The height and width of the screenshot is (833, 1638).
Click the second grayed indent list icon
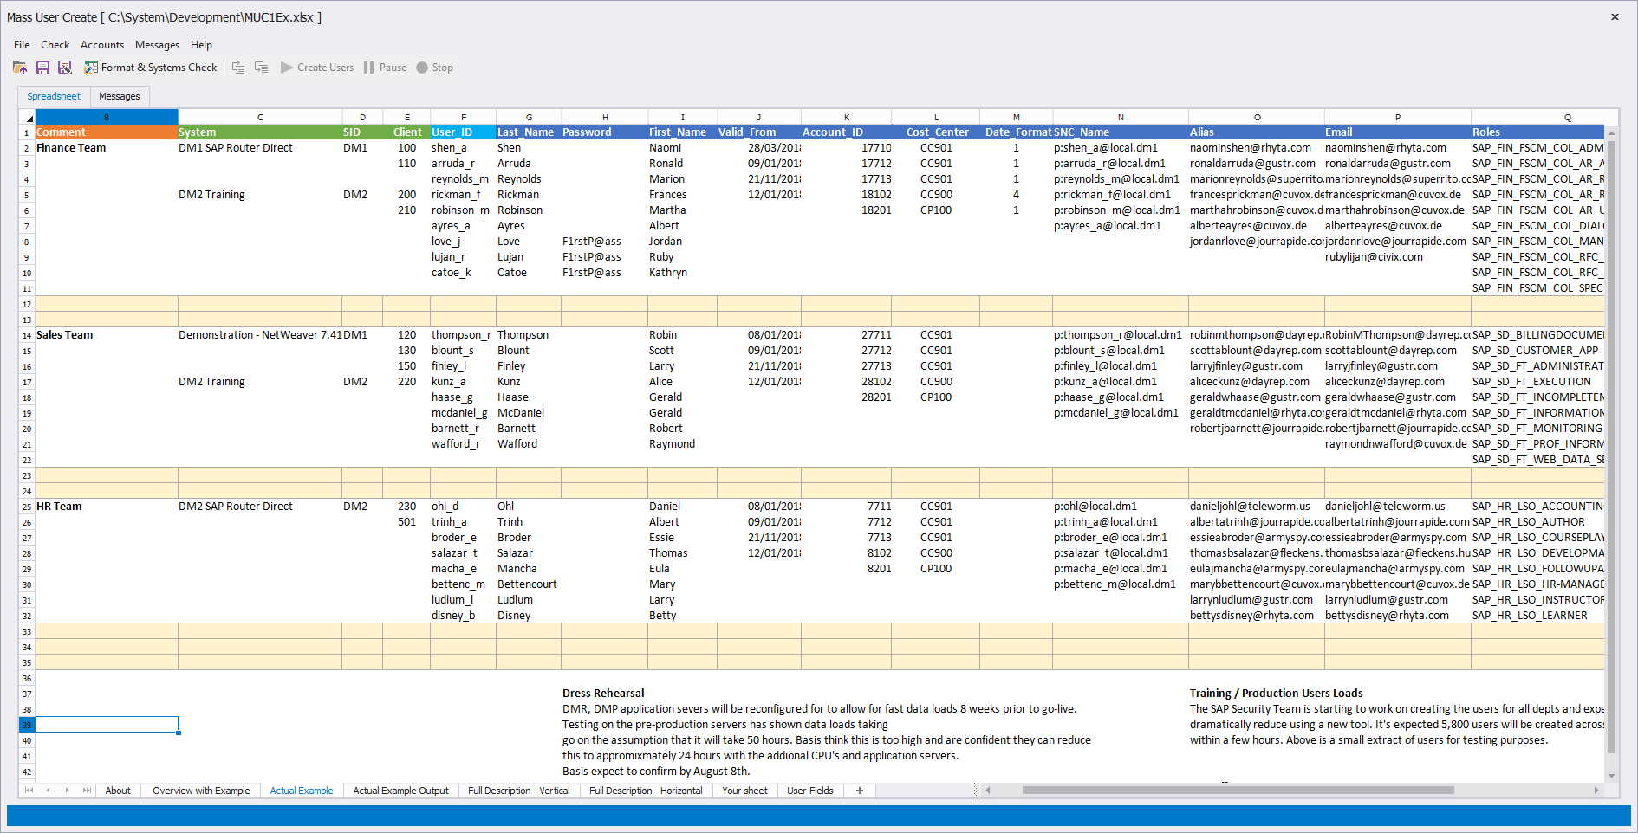261,68
